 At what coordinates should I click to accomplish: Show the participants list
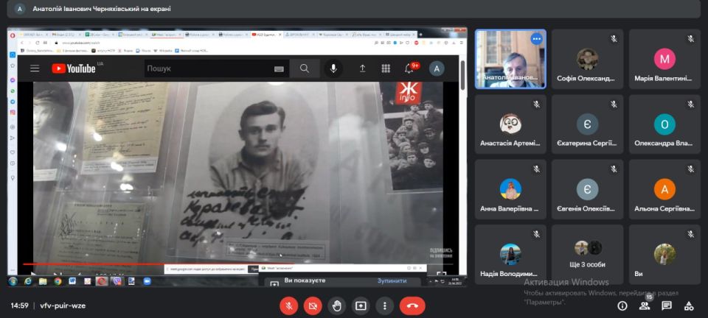tap(645, 305)
